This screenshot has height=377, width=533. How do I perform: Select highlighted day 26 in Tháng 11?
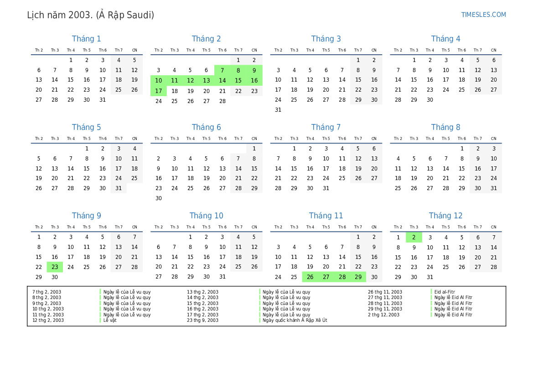(310, 277)
